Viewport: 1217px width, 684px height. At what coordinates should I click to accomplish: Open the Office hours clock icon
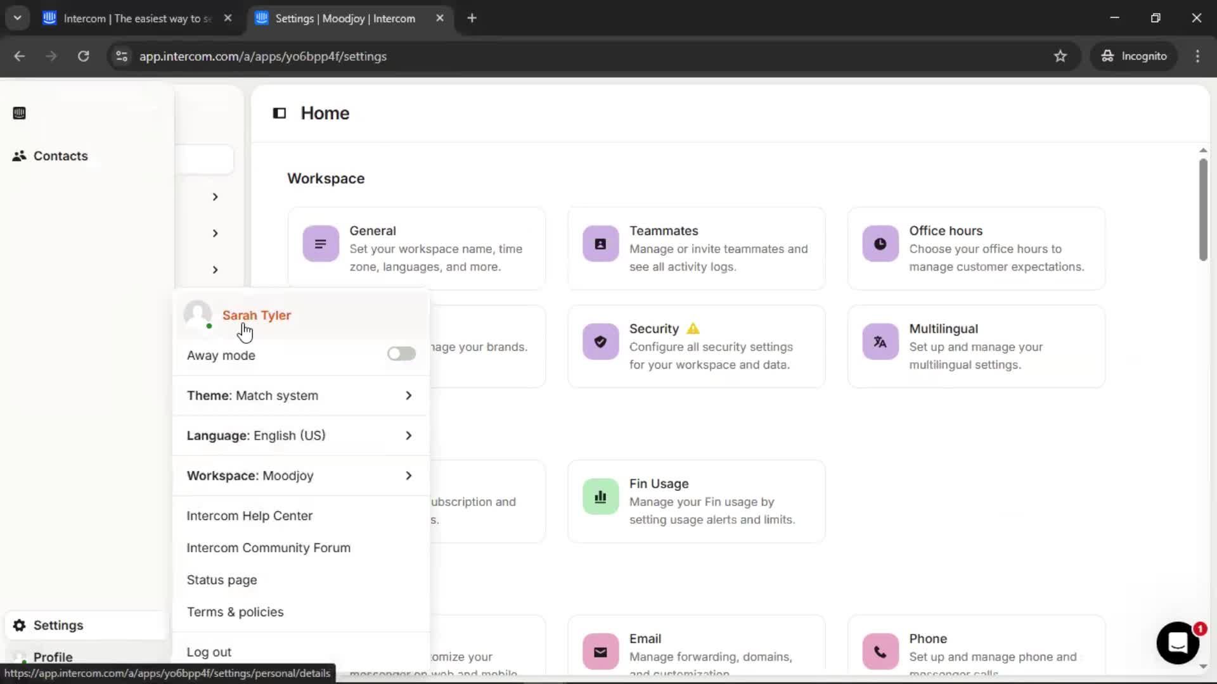click(x=880, y=244)
